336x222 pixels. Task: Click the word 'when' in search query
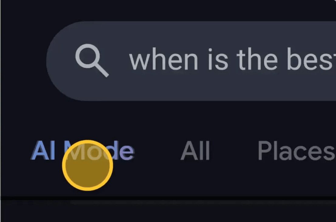tap(163, 60)
